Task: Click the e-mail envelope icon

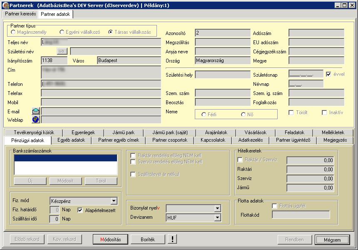Action: pos(36,111)
